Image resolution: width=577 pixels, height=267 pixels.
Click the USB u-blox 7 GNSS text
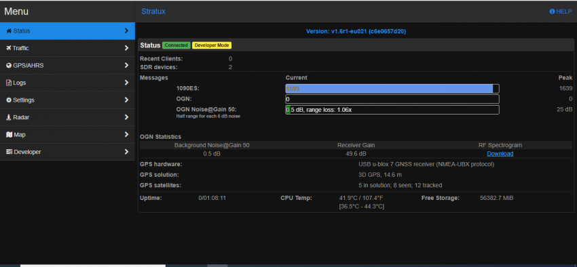click(x=426, y=164)
